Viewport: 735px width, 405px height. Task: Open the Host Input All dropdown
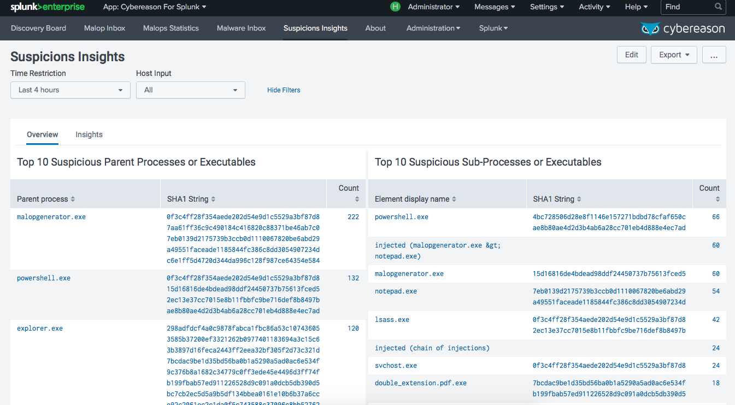coord(191,90)
